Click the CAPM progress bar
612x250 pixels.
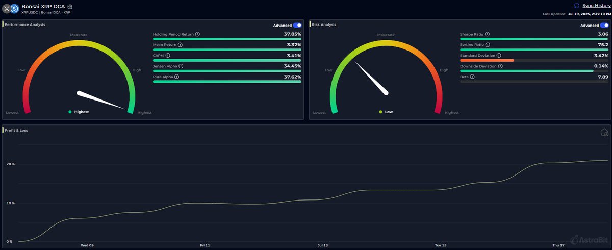click(227, 60)
